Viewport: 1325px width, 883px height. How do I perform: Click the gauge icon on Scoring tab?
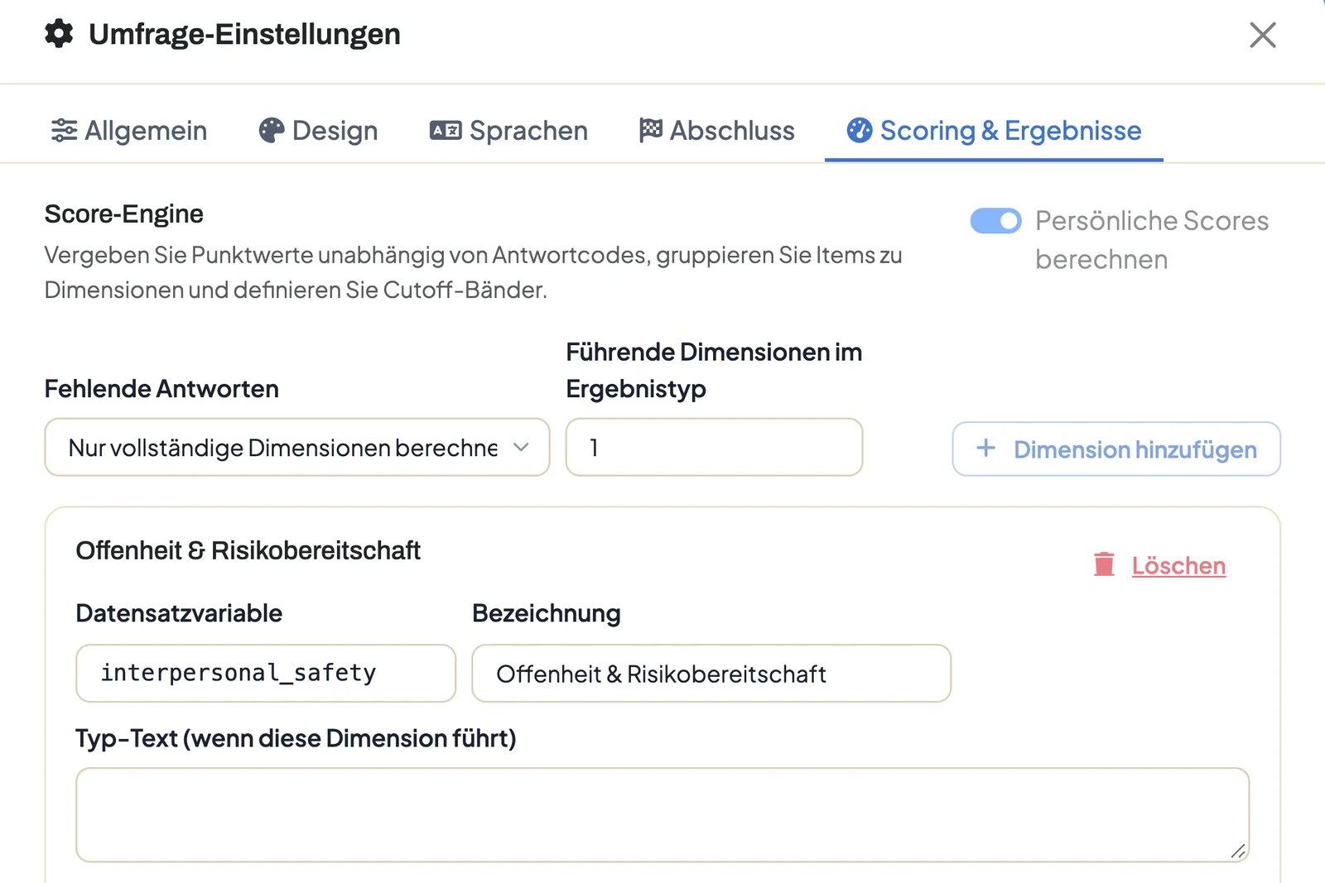pyautogui.click(x=860, y=130)
